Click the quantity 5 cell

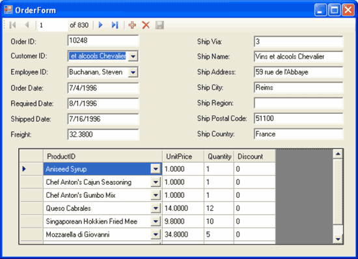click(219, 234)
